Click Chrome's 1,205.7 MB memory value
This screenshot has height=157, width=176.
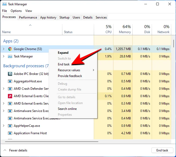tap(123, 49)
